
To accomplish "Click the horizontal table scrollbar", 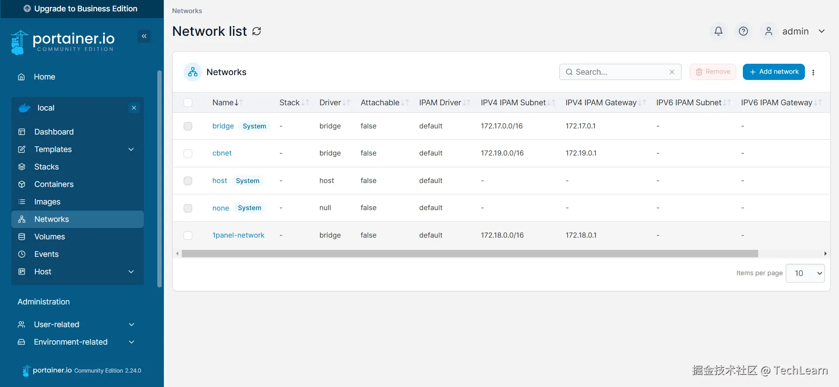I will (470, 254).
